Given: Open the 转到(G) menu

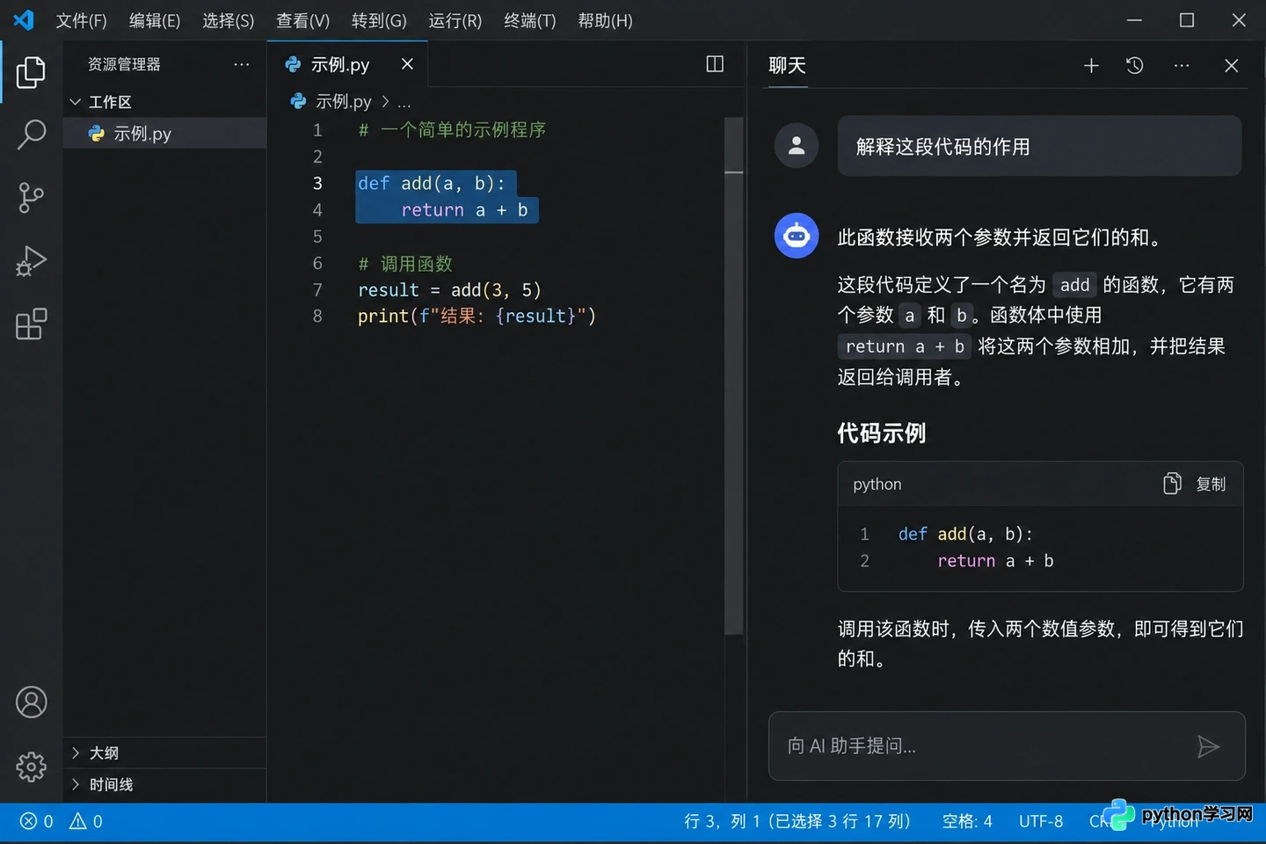Looking at the screenshot, I should [379, 20].
